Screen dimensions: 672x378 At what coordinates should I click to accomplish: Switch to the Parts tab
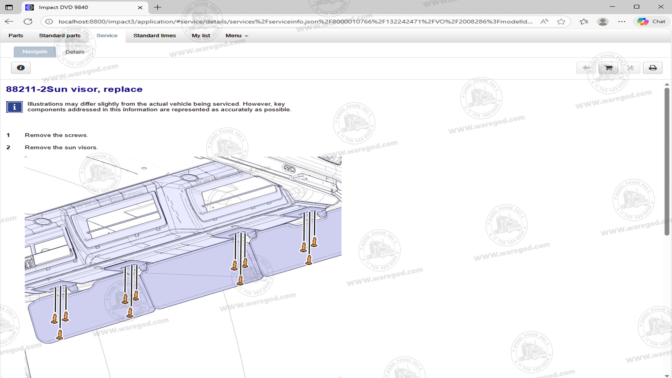tap(16, 36)
